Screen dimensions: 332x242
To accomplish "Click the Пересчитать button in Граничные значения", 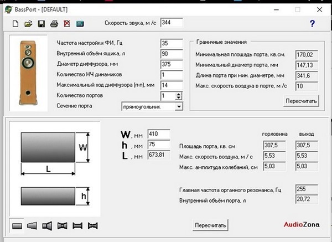I will (x=301, y=101).
